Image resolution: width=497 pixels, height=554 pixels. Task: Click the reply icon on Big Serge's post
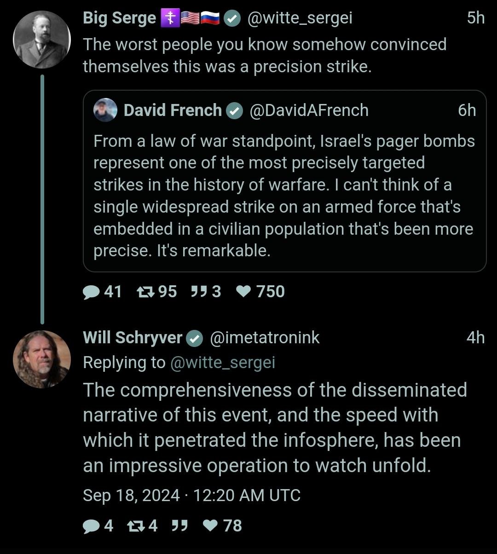coord(92,292)
